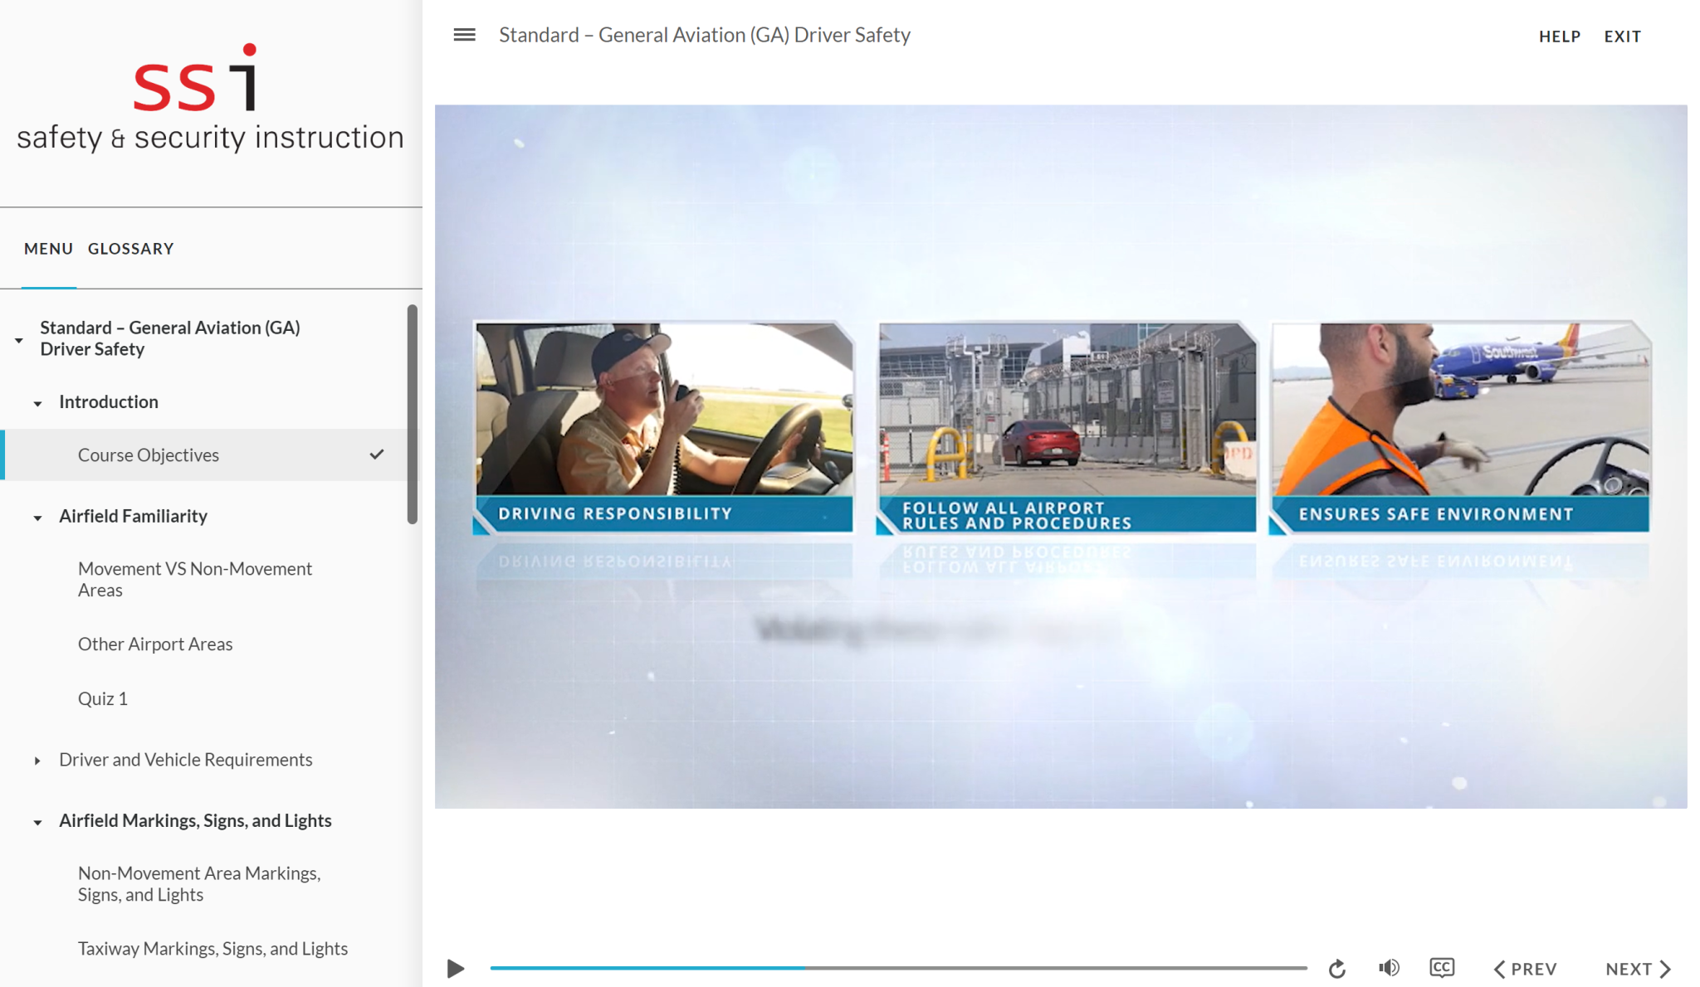Switch to the GLOSSARY tab

point(130,248)
